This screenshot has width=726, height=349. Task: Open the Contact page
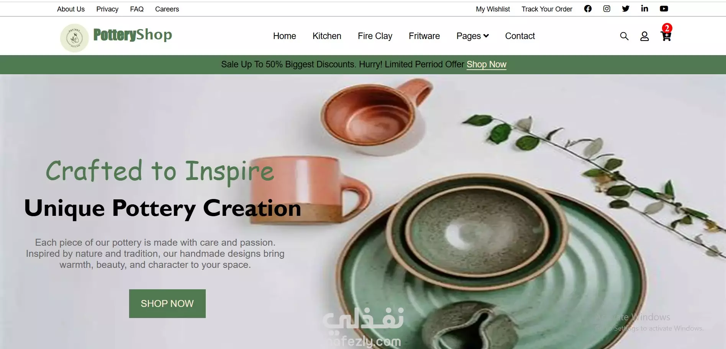point(520,36)
